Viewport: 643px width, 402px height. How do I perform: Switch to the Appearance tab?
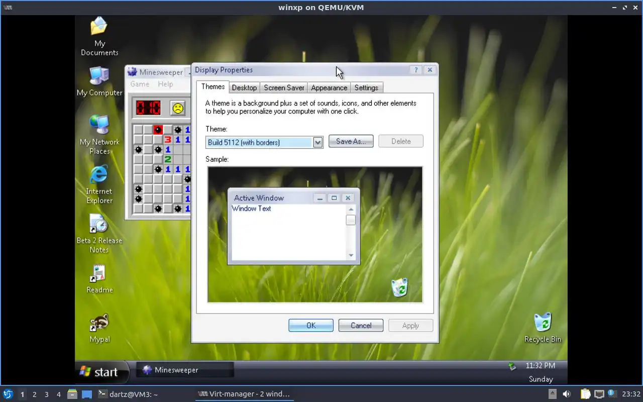point(329,87)
